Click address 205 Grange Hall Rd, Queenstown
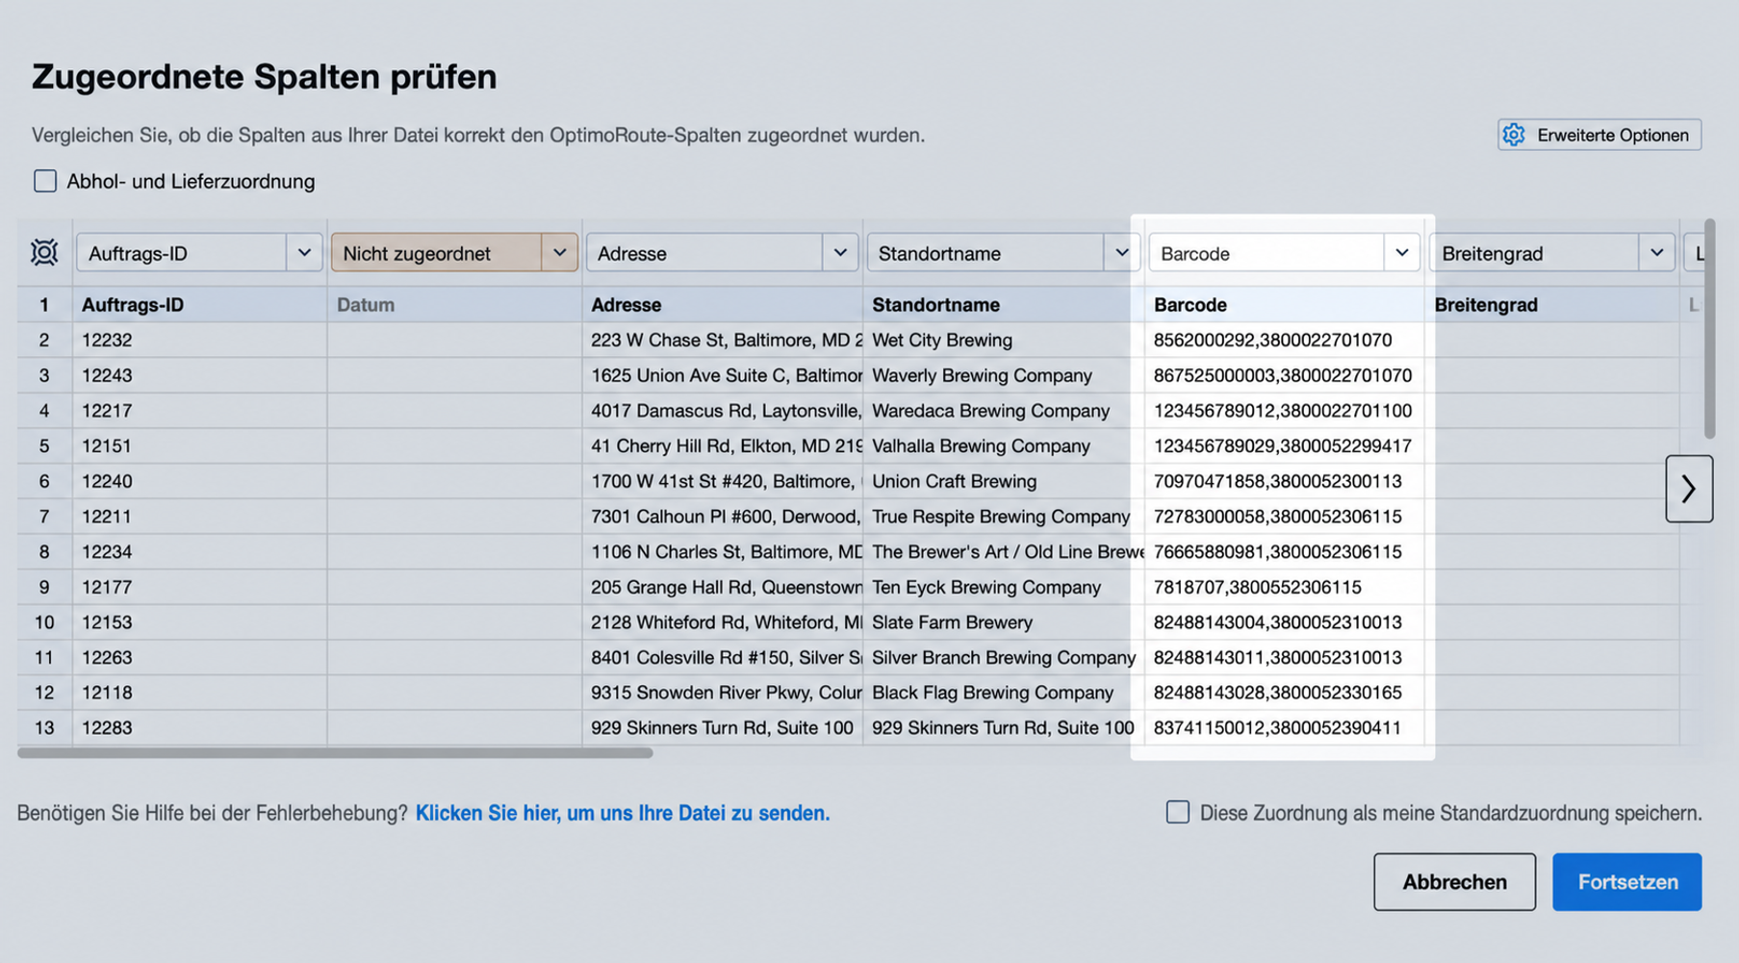 click(722, 587)
